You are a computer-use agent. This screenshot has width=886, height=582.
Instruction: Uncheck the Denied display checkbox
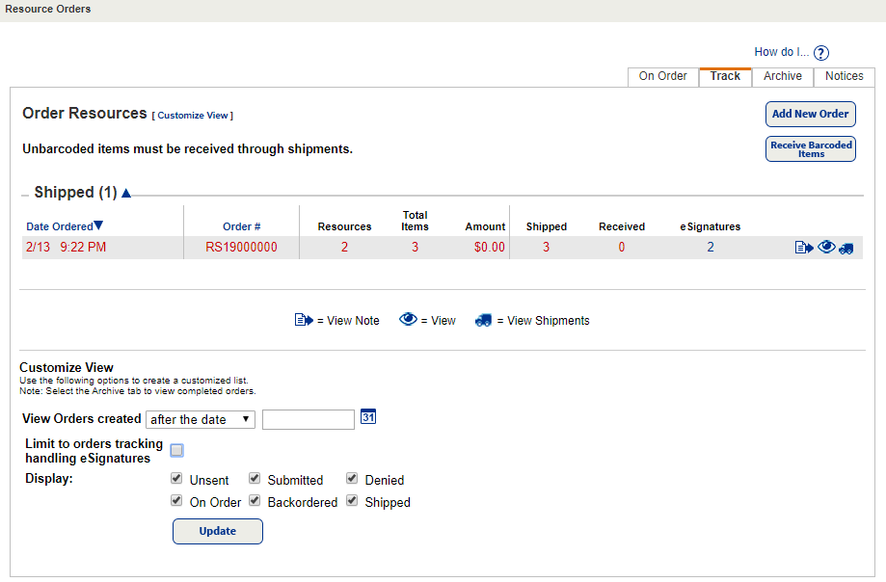click(352, 479)
